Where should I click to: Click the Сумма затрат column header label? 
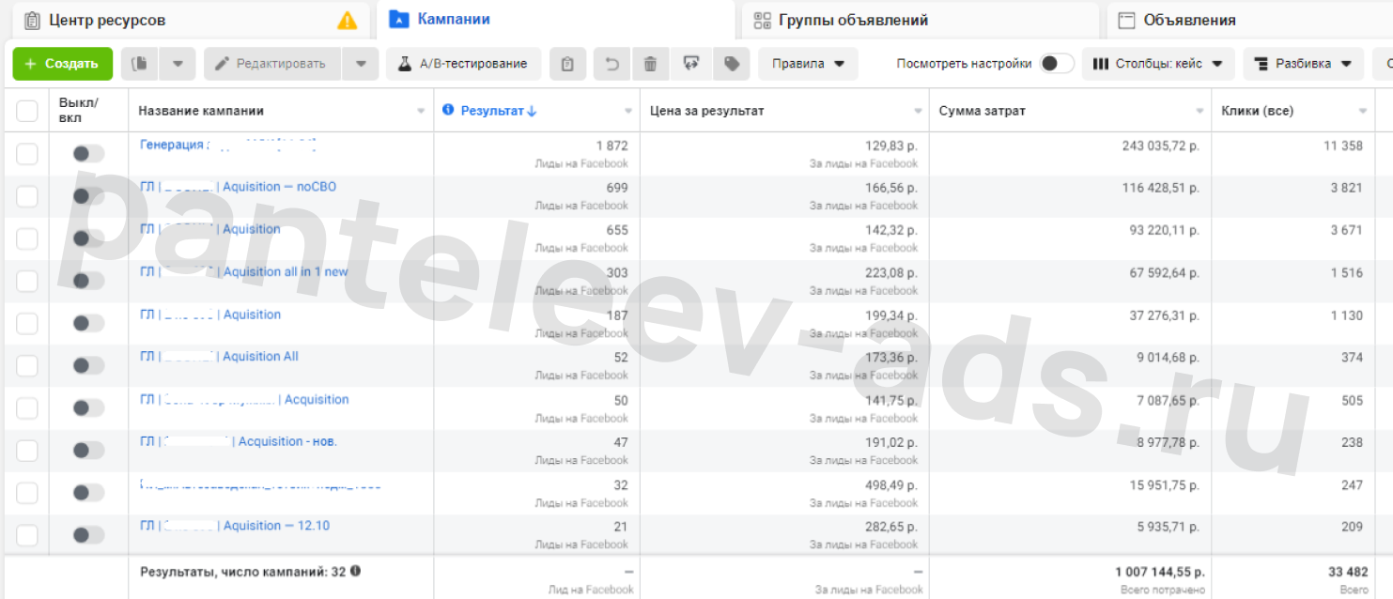point(983,111)
